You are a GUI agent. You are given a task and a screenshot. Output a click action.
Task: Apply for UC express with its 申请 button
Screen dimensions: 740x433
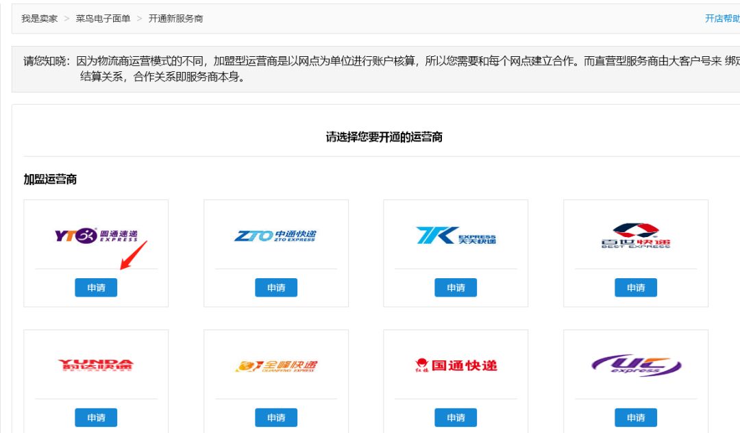[636, 417]
